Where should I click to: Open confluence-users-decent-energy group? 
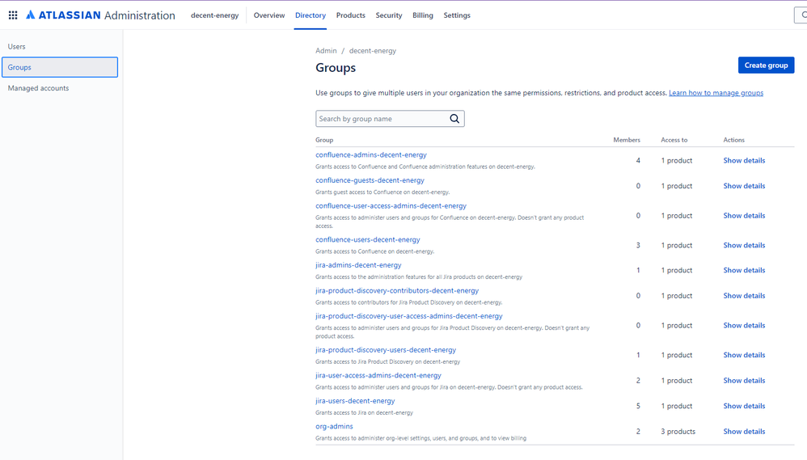[x=367, y=240]
